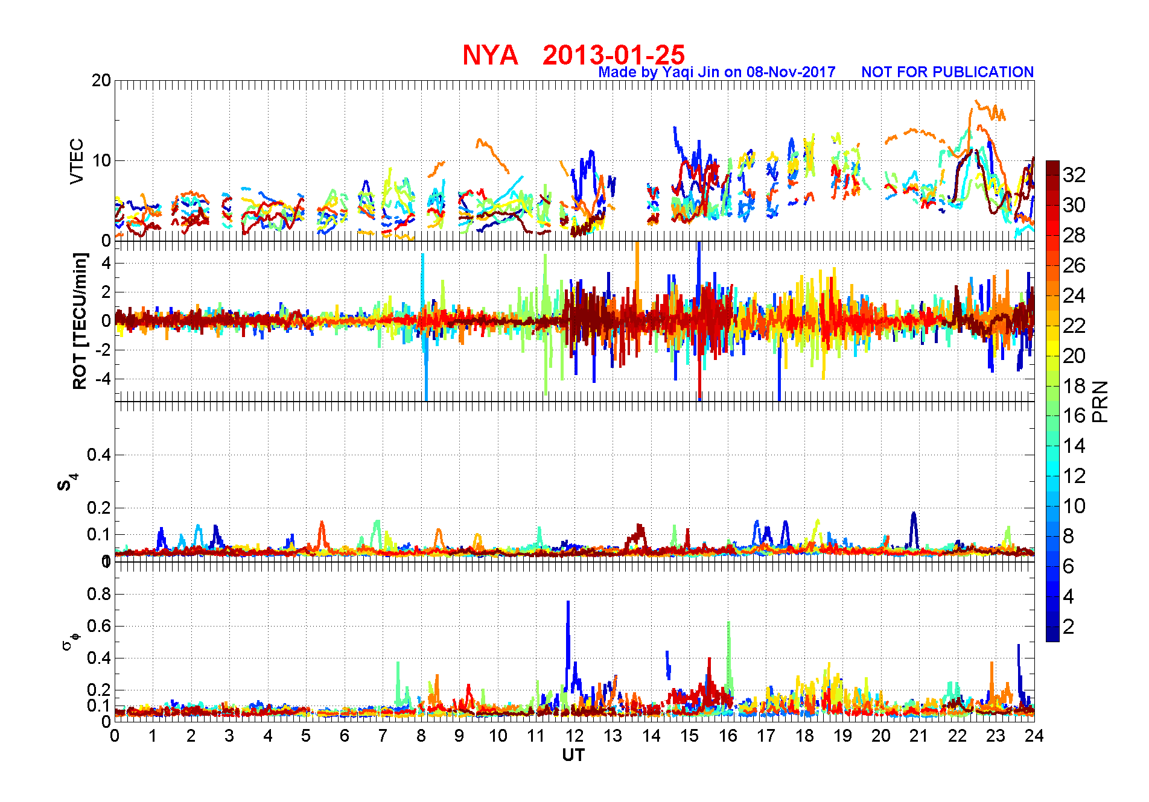Click inside the ROT plot panel
The height and width of the screenshot is (802, 1149).
tap(574, 321)
